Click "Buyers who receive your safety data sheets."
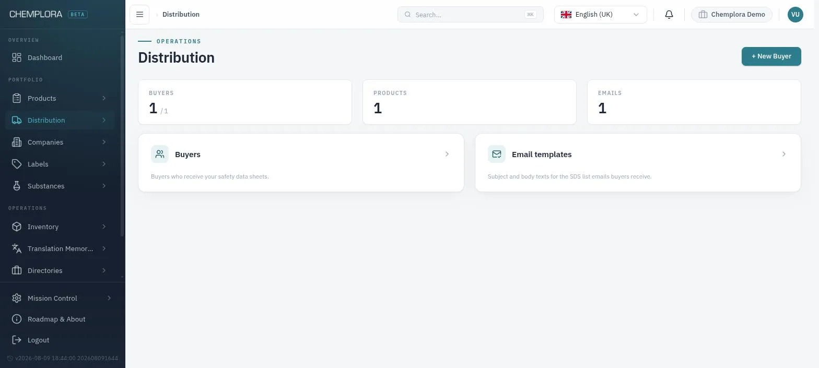This screenshot has width=819, height=368. 210,176
